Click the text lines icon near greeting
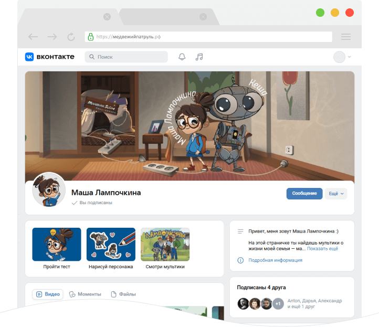 (240, 231)
